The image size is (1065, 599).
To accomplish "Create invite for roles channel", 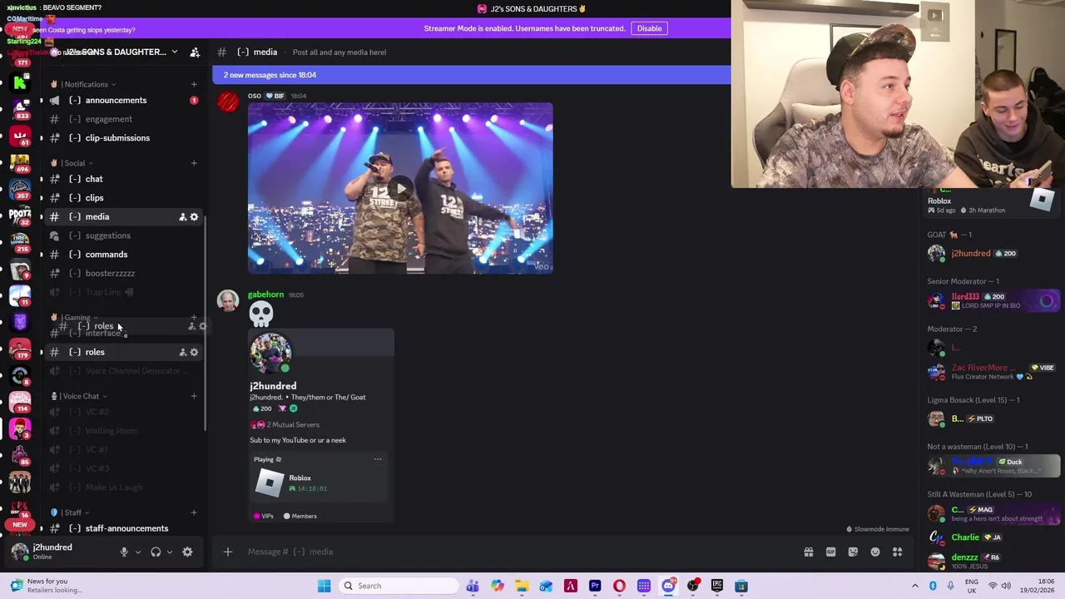I will [182, 352].
